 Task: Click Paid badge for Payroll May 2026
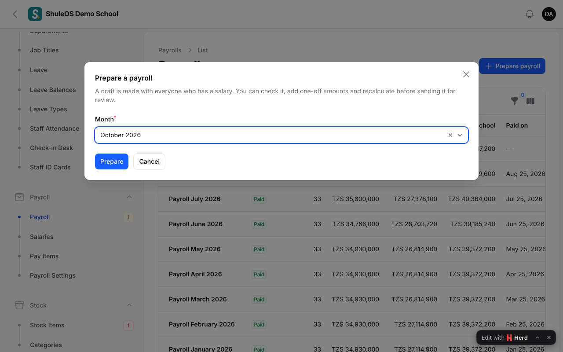click(259, 249)
